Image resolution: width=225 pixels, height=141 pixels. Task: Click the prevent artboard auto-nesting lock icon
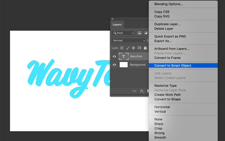click(x=139, y=48)
